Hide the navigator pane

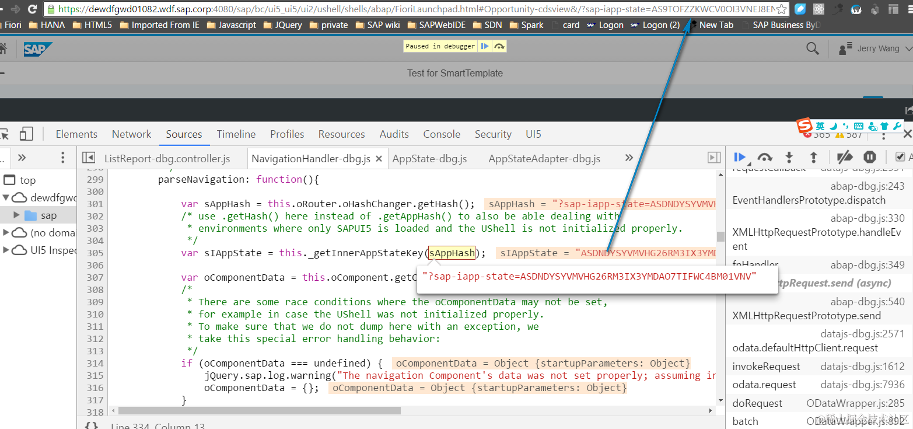click(89, 158)
